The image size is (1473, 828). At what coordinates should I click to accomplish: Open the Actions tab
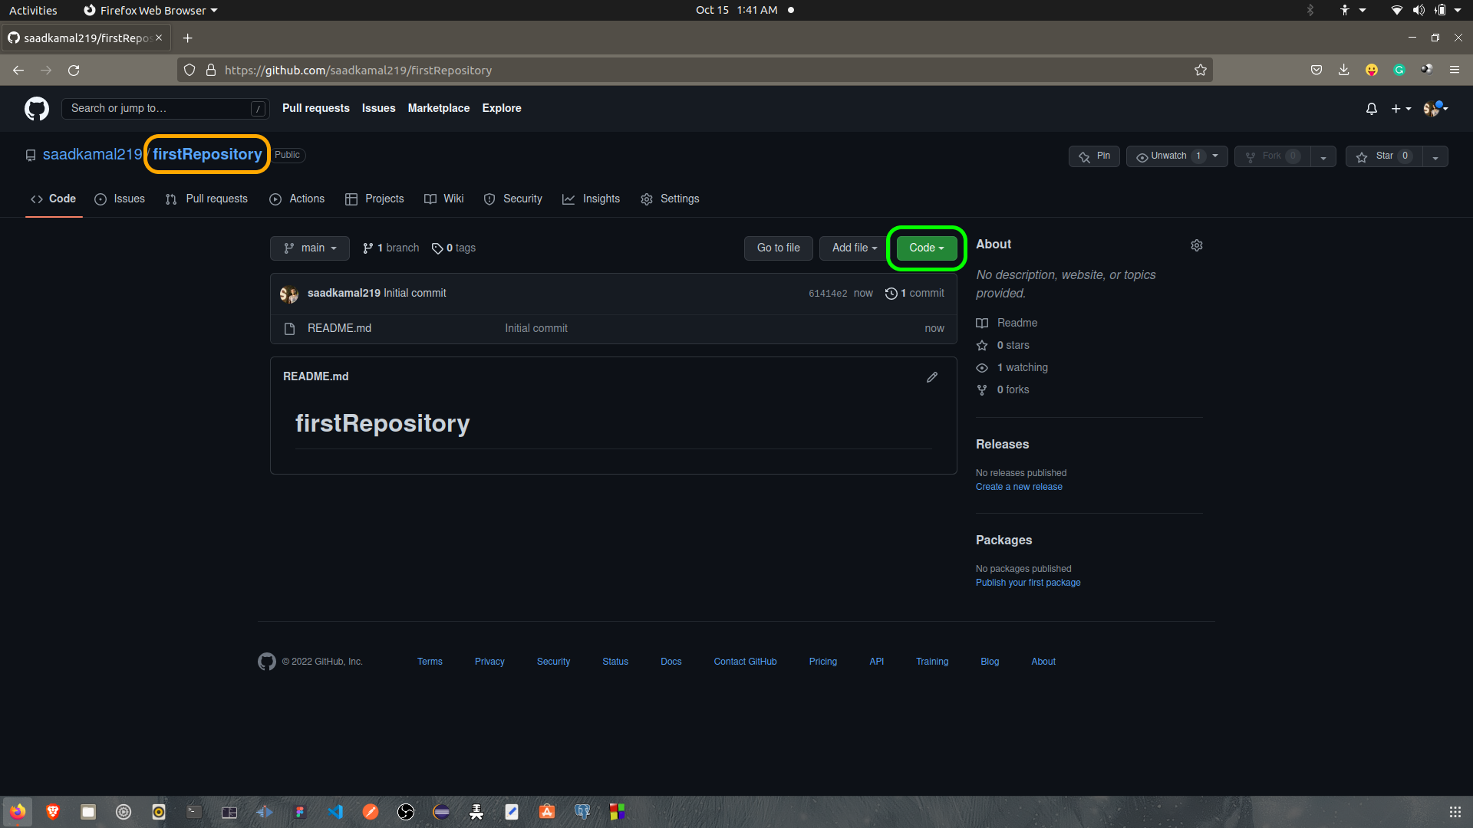click(x=297, y=199)
